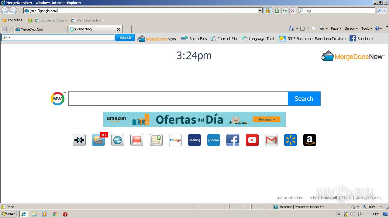
Task: Click the Uninstall footer link
Action: 329,198
